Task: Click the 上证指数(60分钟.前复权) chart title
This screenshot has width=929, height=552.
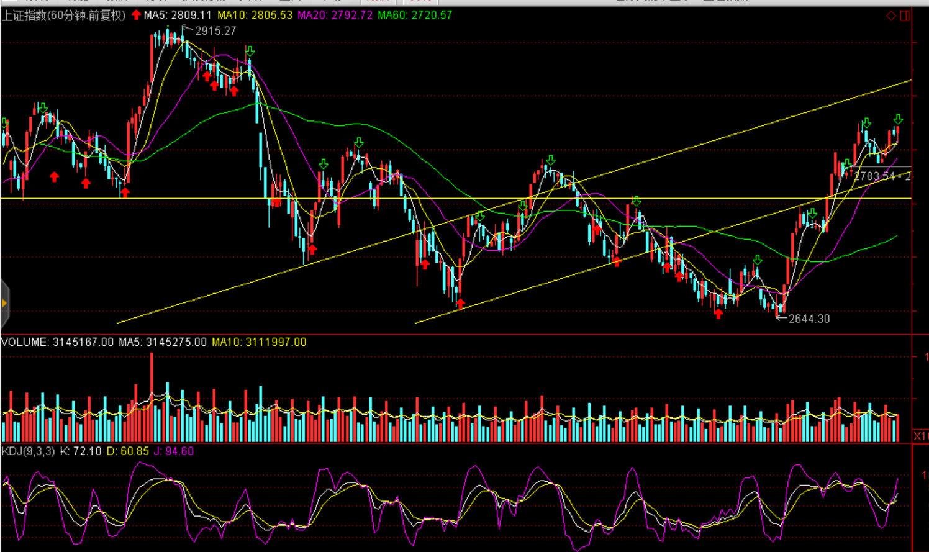Action: (x=64, y=15)
